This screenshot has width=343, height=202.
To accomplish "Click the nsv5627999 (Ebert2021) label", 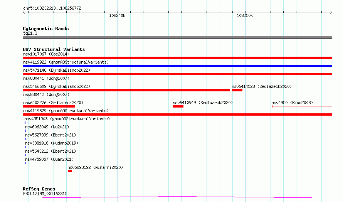I will point(50,135).
